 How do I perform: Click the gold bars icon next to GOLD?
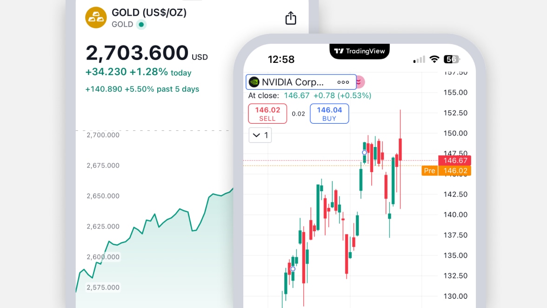[96, 18]
